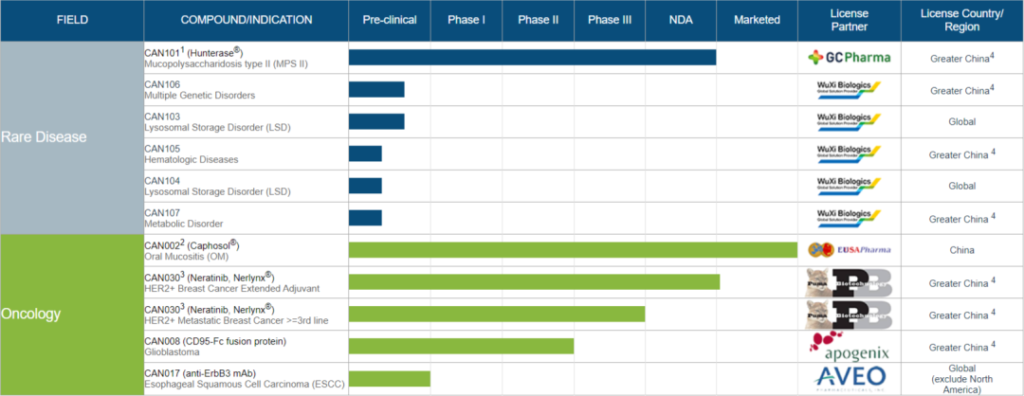This screenshot has height=396, width=1024.
Task: Select the Phase III column header
Action: click(610, 20)
